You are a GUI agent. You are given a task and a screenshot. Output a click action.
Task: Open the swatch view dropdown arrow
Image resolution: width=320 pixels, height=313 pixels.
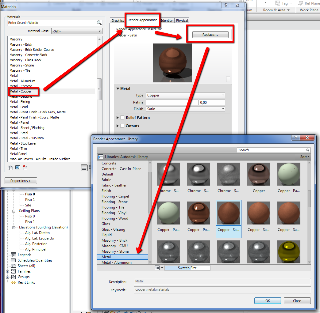pos(162,268)
